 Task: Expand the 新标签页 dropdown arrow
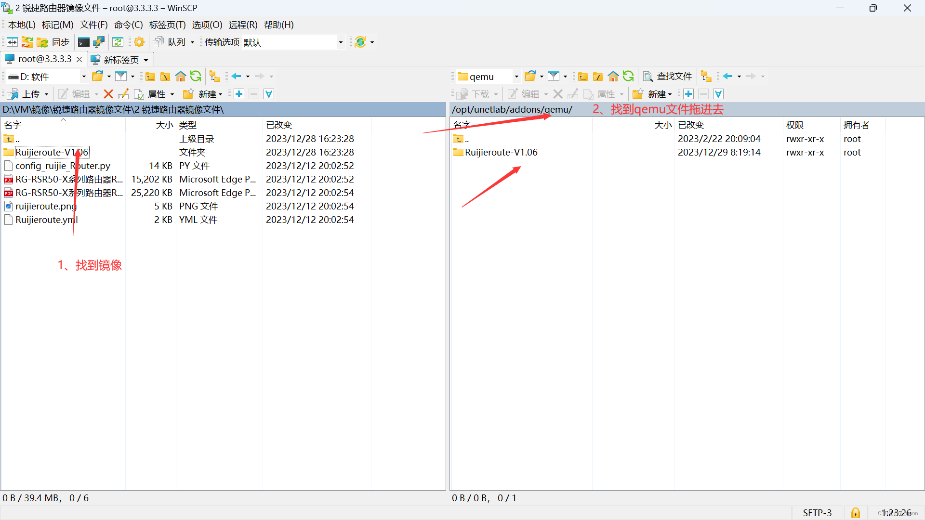pos(146,60)
